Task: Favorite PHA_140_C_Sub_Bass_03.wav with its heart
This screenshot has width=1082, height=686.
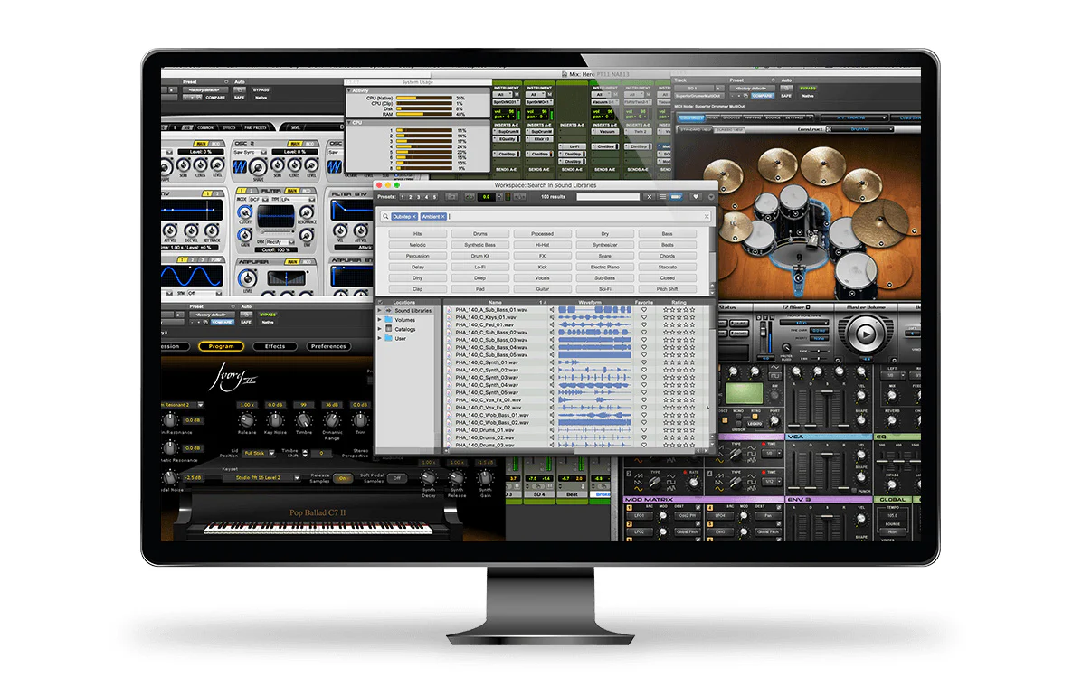Action: (x=644, y=340)
